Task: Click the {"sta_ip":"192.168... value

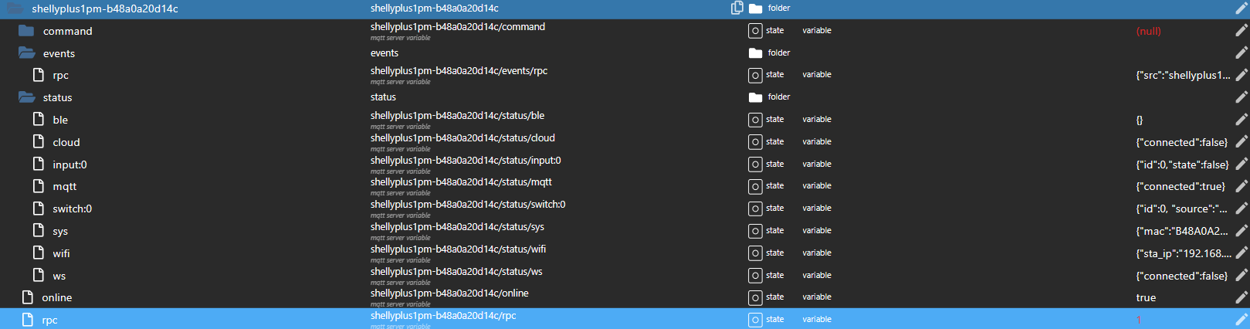Action: point(1184,253)
